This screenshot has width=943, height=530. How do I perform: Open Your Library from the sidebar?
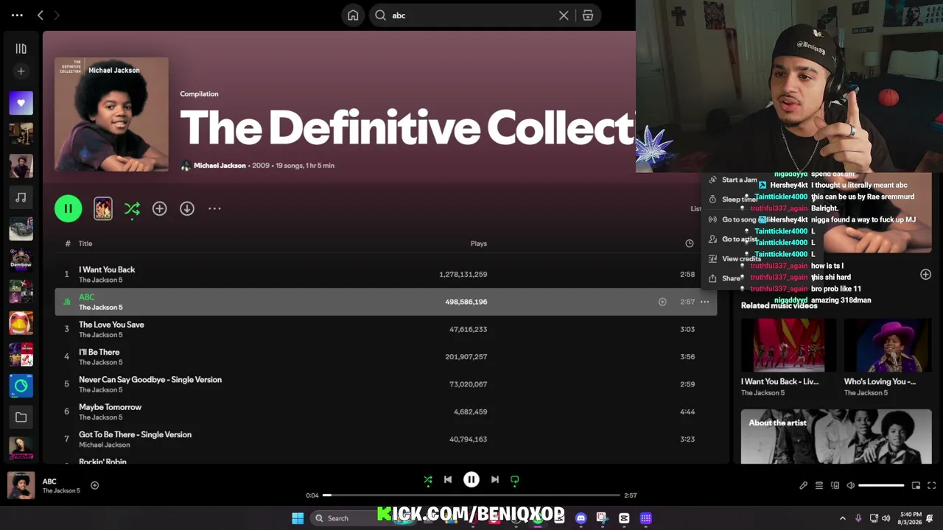[x=21, y=49]
